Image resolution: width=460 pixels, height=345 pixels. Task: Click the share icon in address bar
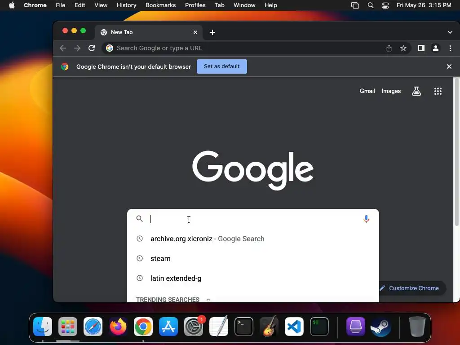pos(389,48)
